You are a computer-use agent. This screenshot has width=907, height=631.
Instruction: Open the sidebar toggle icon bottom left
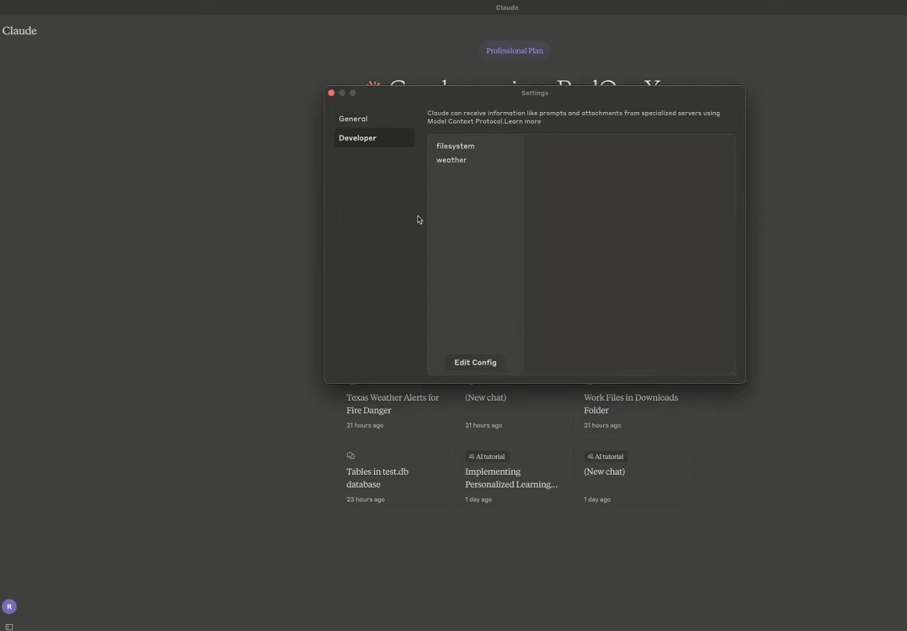(9, 627)
